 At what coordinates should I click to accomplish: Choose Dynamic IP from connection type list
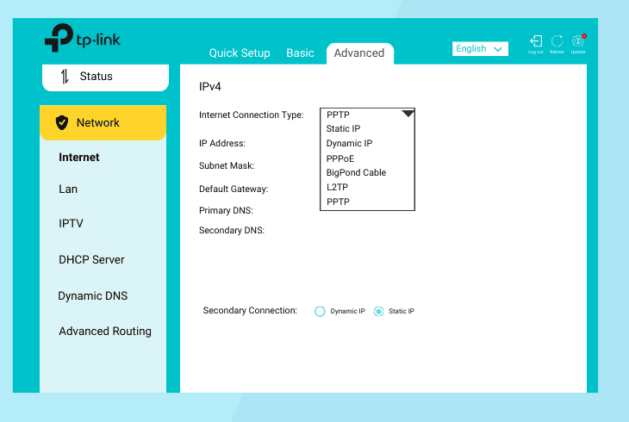[350, 144]
